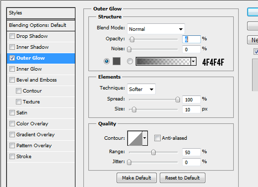Click the Opacity percentage field
The height and width of the screenshot is (187, 258).
tap(192, 39)
